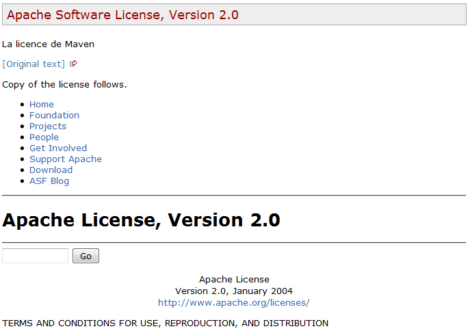Open the Foundation link
The width and height of the screenshot is (470, 331).
click(x=54, y=116)
